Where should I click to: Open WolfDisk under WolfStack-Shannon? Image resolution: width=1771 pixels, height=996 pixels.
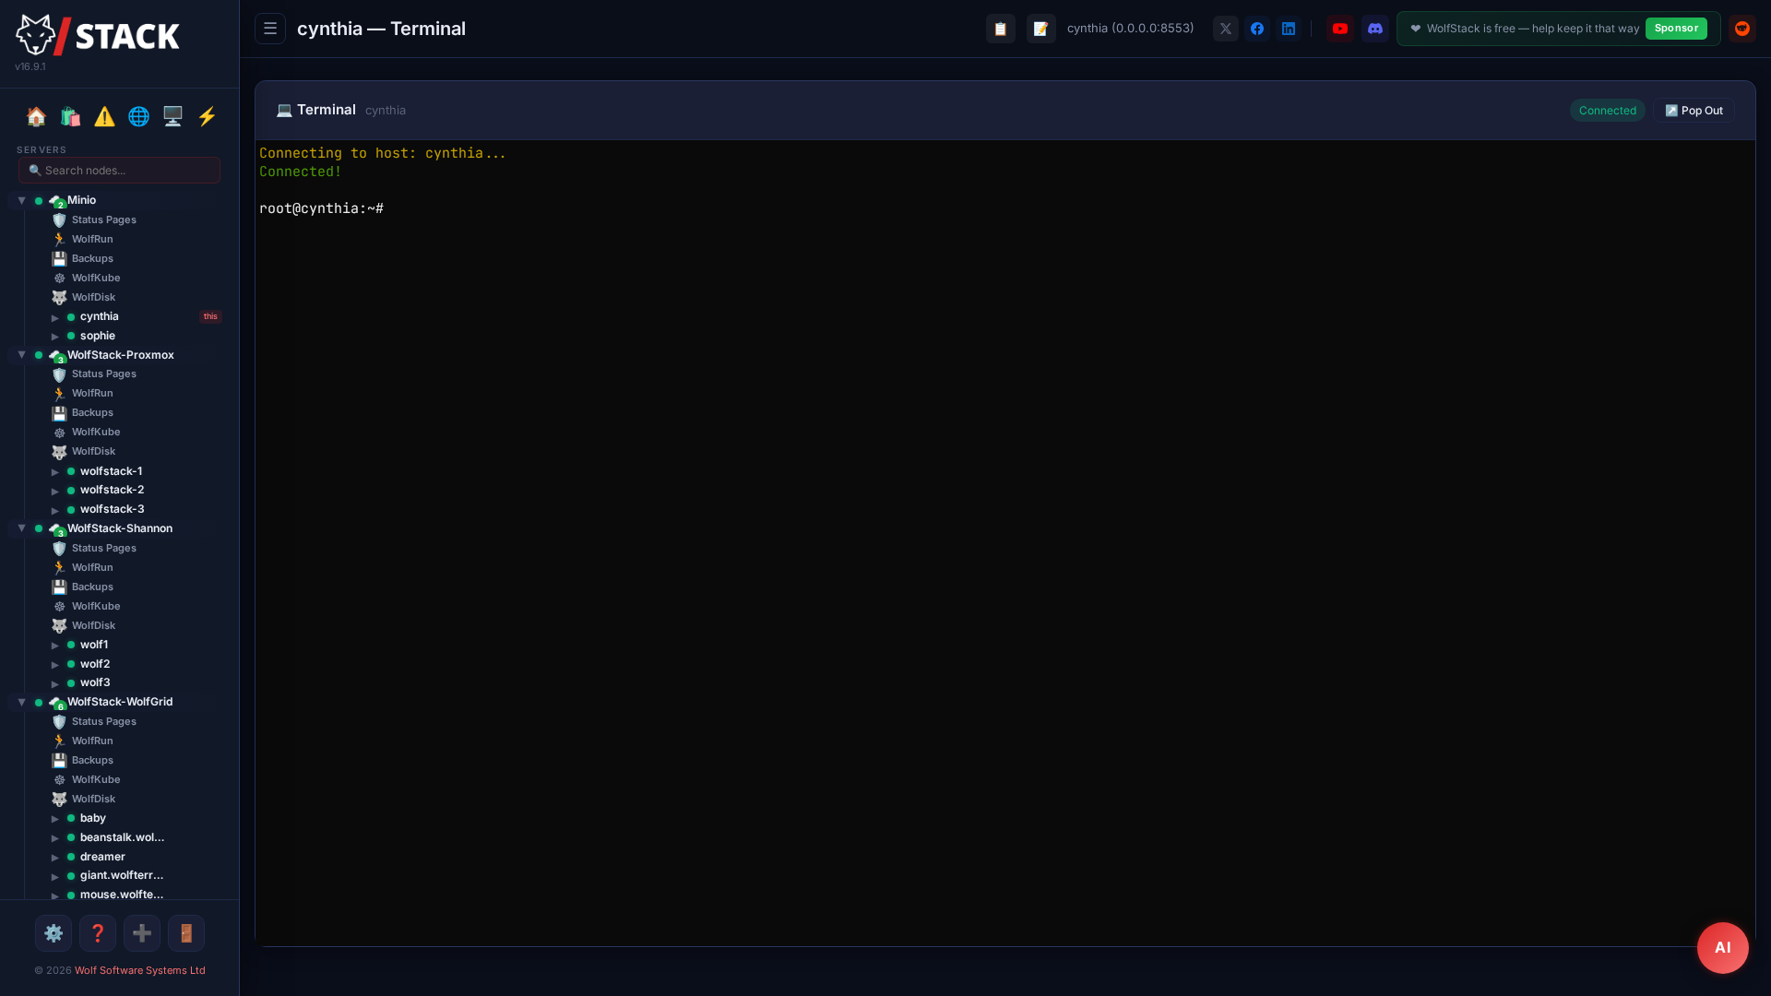(93, 625)
